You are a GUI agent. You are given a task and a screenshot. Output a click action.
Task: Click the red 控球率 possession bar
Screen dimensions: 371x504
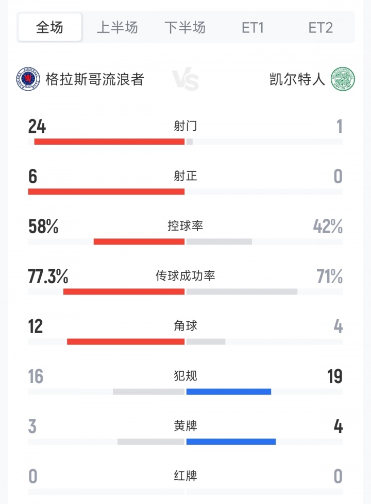tap(139, 241)
